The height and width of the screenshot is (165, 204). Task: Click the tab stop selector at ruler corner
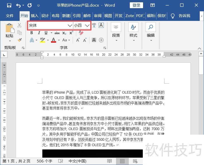click(4, 55)
